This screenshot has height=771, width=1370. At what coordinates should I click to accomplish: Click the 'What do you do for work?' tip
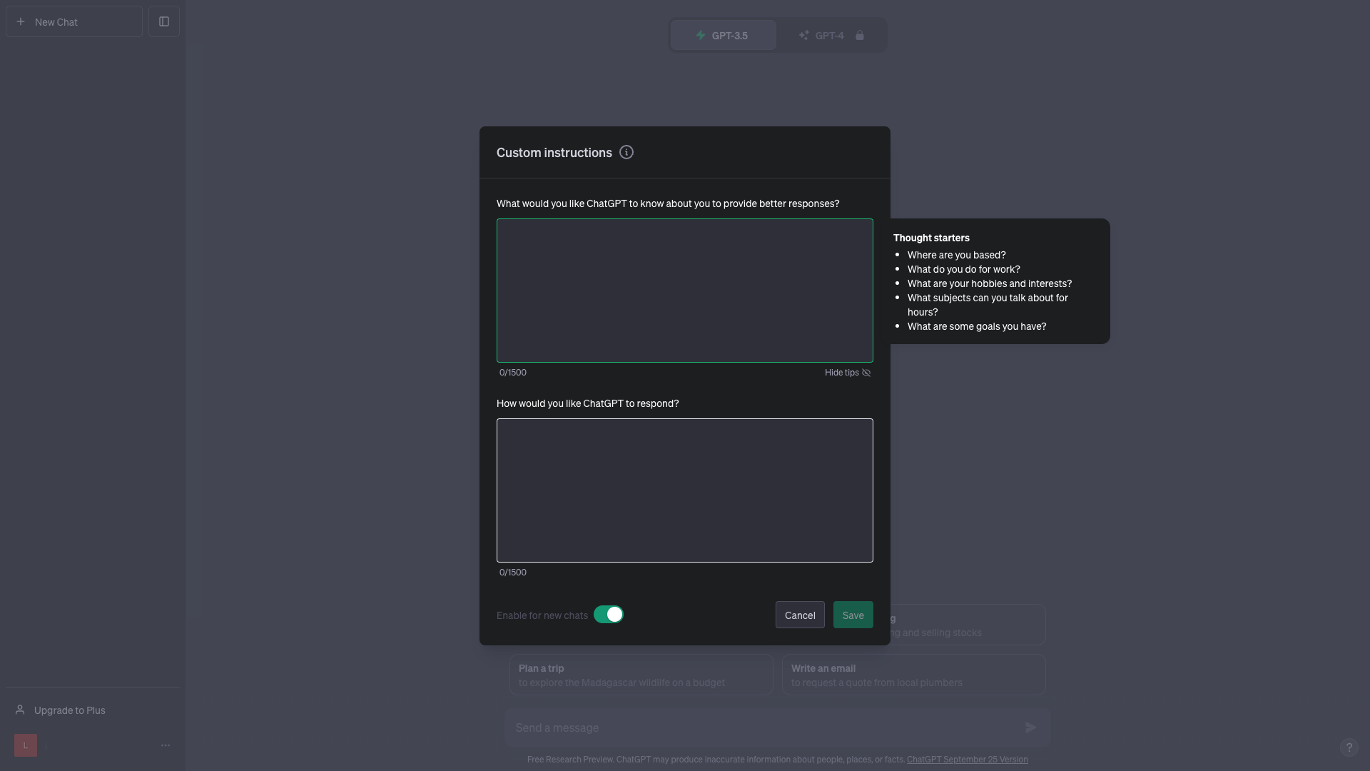point(963,269)
